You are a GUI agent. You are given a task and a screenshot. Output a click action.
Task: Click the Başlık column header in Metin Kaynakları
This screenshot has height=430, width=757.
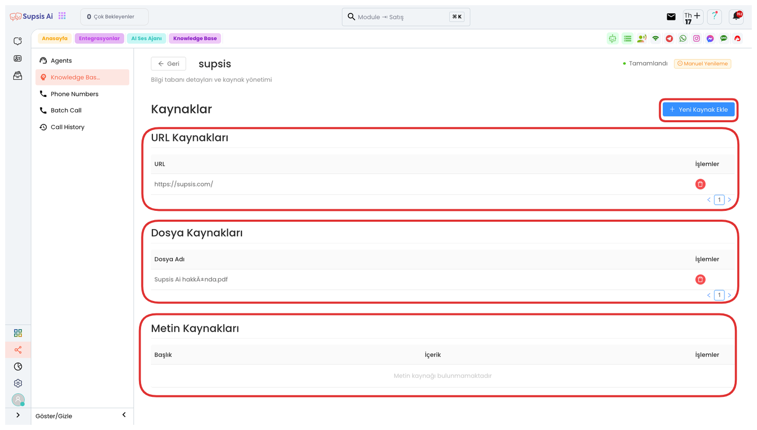click(163, 355)
